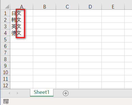Switch to the Sheet1 tab
This screenshot has width=132, height=105.
coord(42,92)
